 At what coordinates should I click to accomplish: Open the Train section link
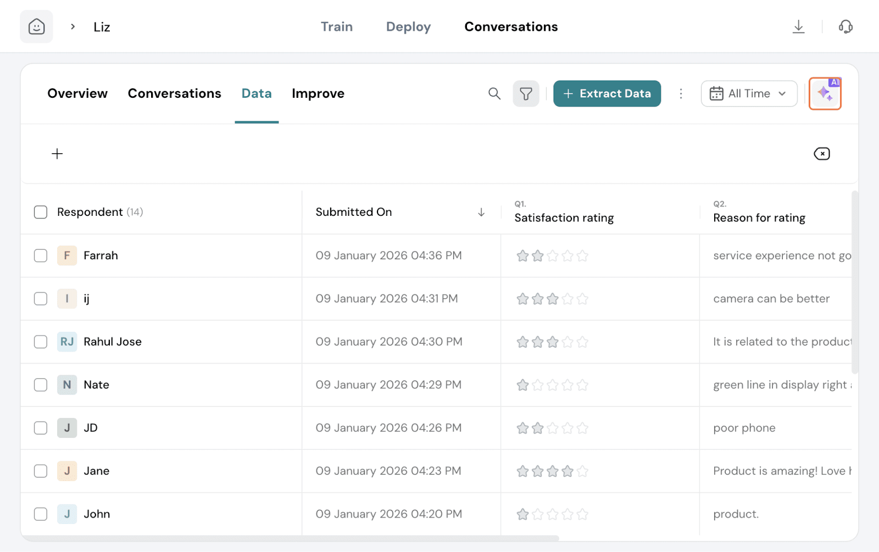336,26
